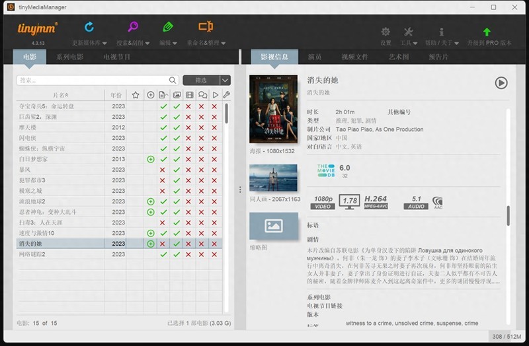This screenshot has height=346, width=529.
Task: Click the play movie circle button
Action: 501,83
